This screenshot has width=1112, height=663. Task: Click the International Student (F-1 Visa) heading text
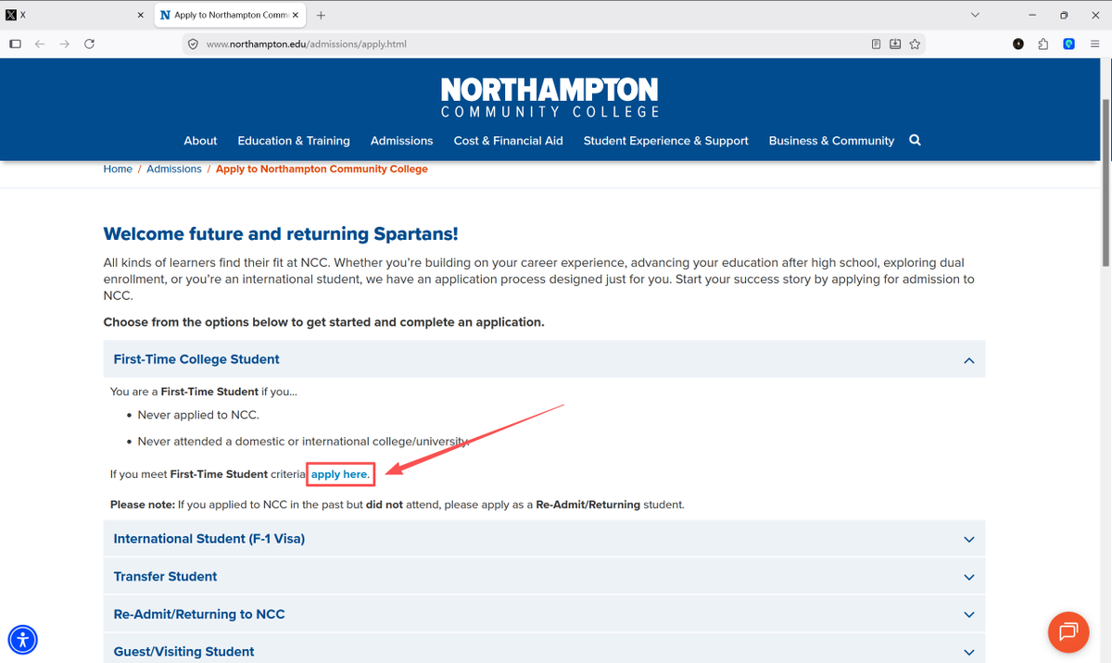209,539
